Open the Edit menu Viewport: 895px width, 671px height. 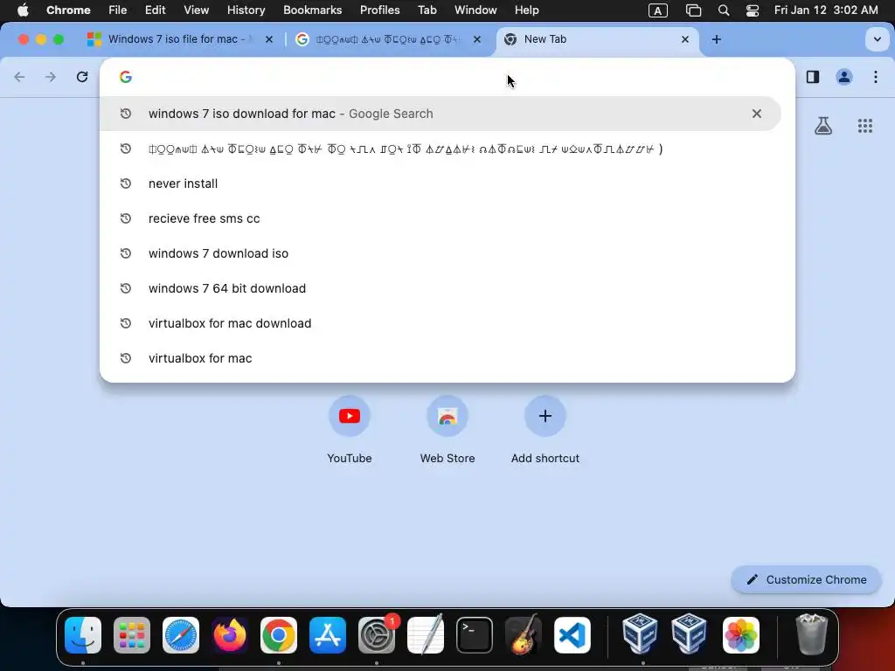[x=156, y=10]
